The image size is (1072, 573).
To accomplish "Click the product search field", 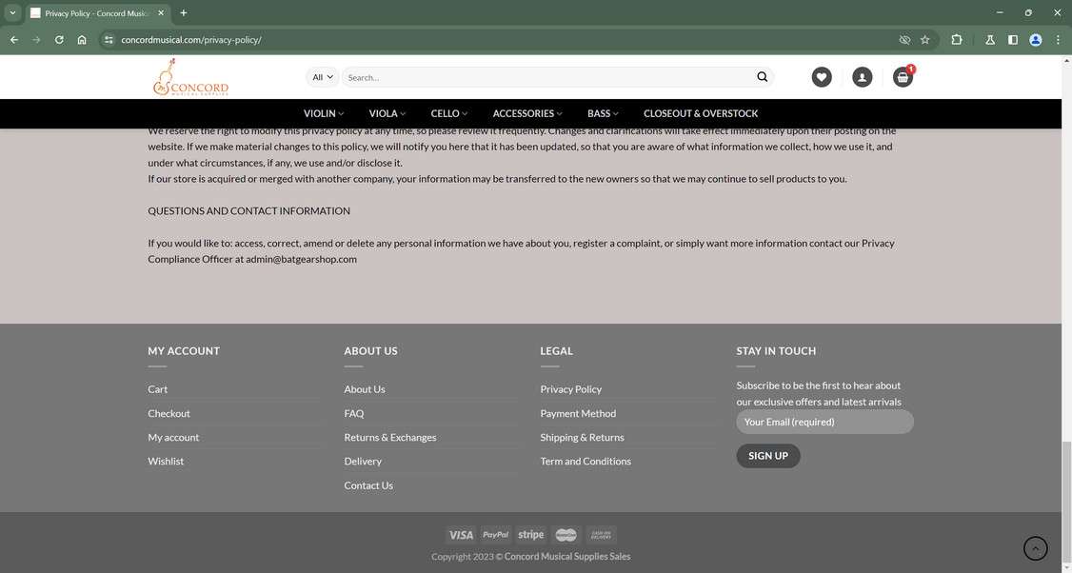I will tap(546, 77).
